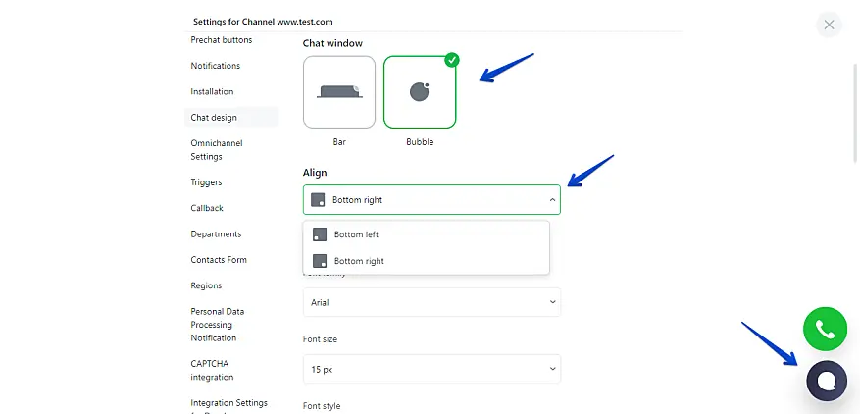Go to Notifications settings
Image resolution: width=860 pixels, height=414 pixels.
pos(215,66)
